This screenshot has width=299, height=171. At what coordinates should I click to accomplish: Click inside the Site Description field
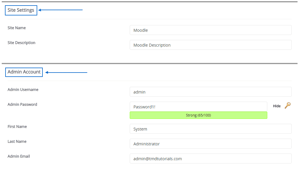(x=210, y=45)
